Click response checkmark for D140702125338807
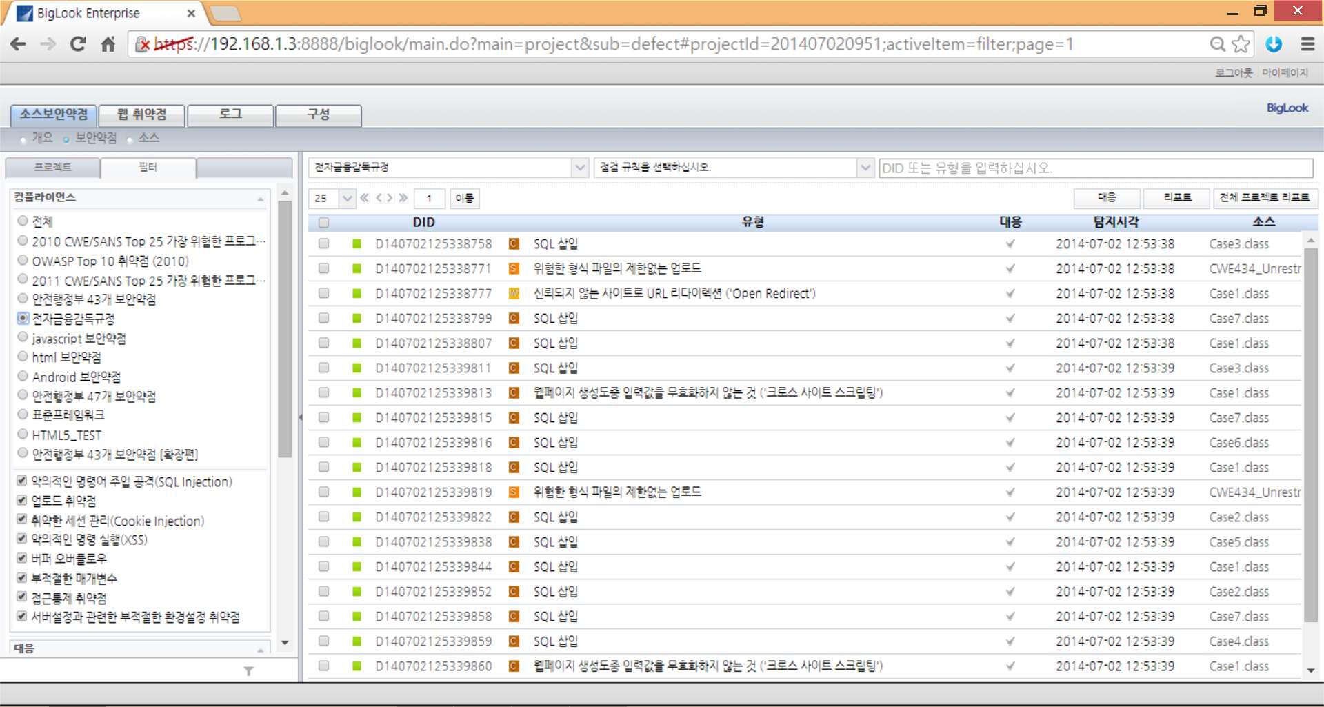The image size is (1324, 707). 1010,343
